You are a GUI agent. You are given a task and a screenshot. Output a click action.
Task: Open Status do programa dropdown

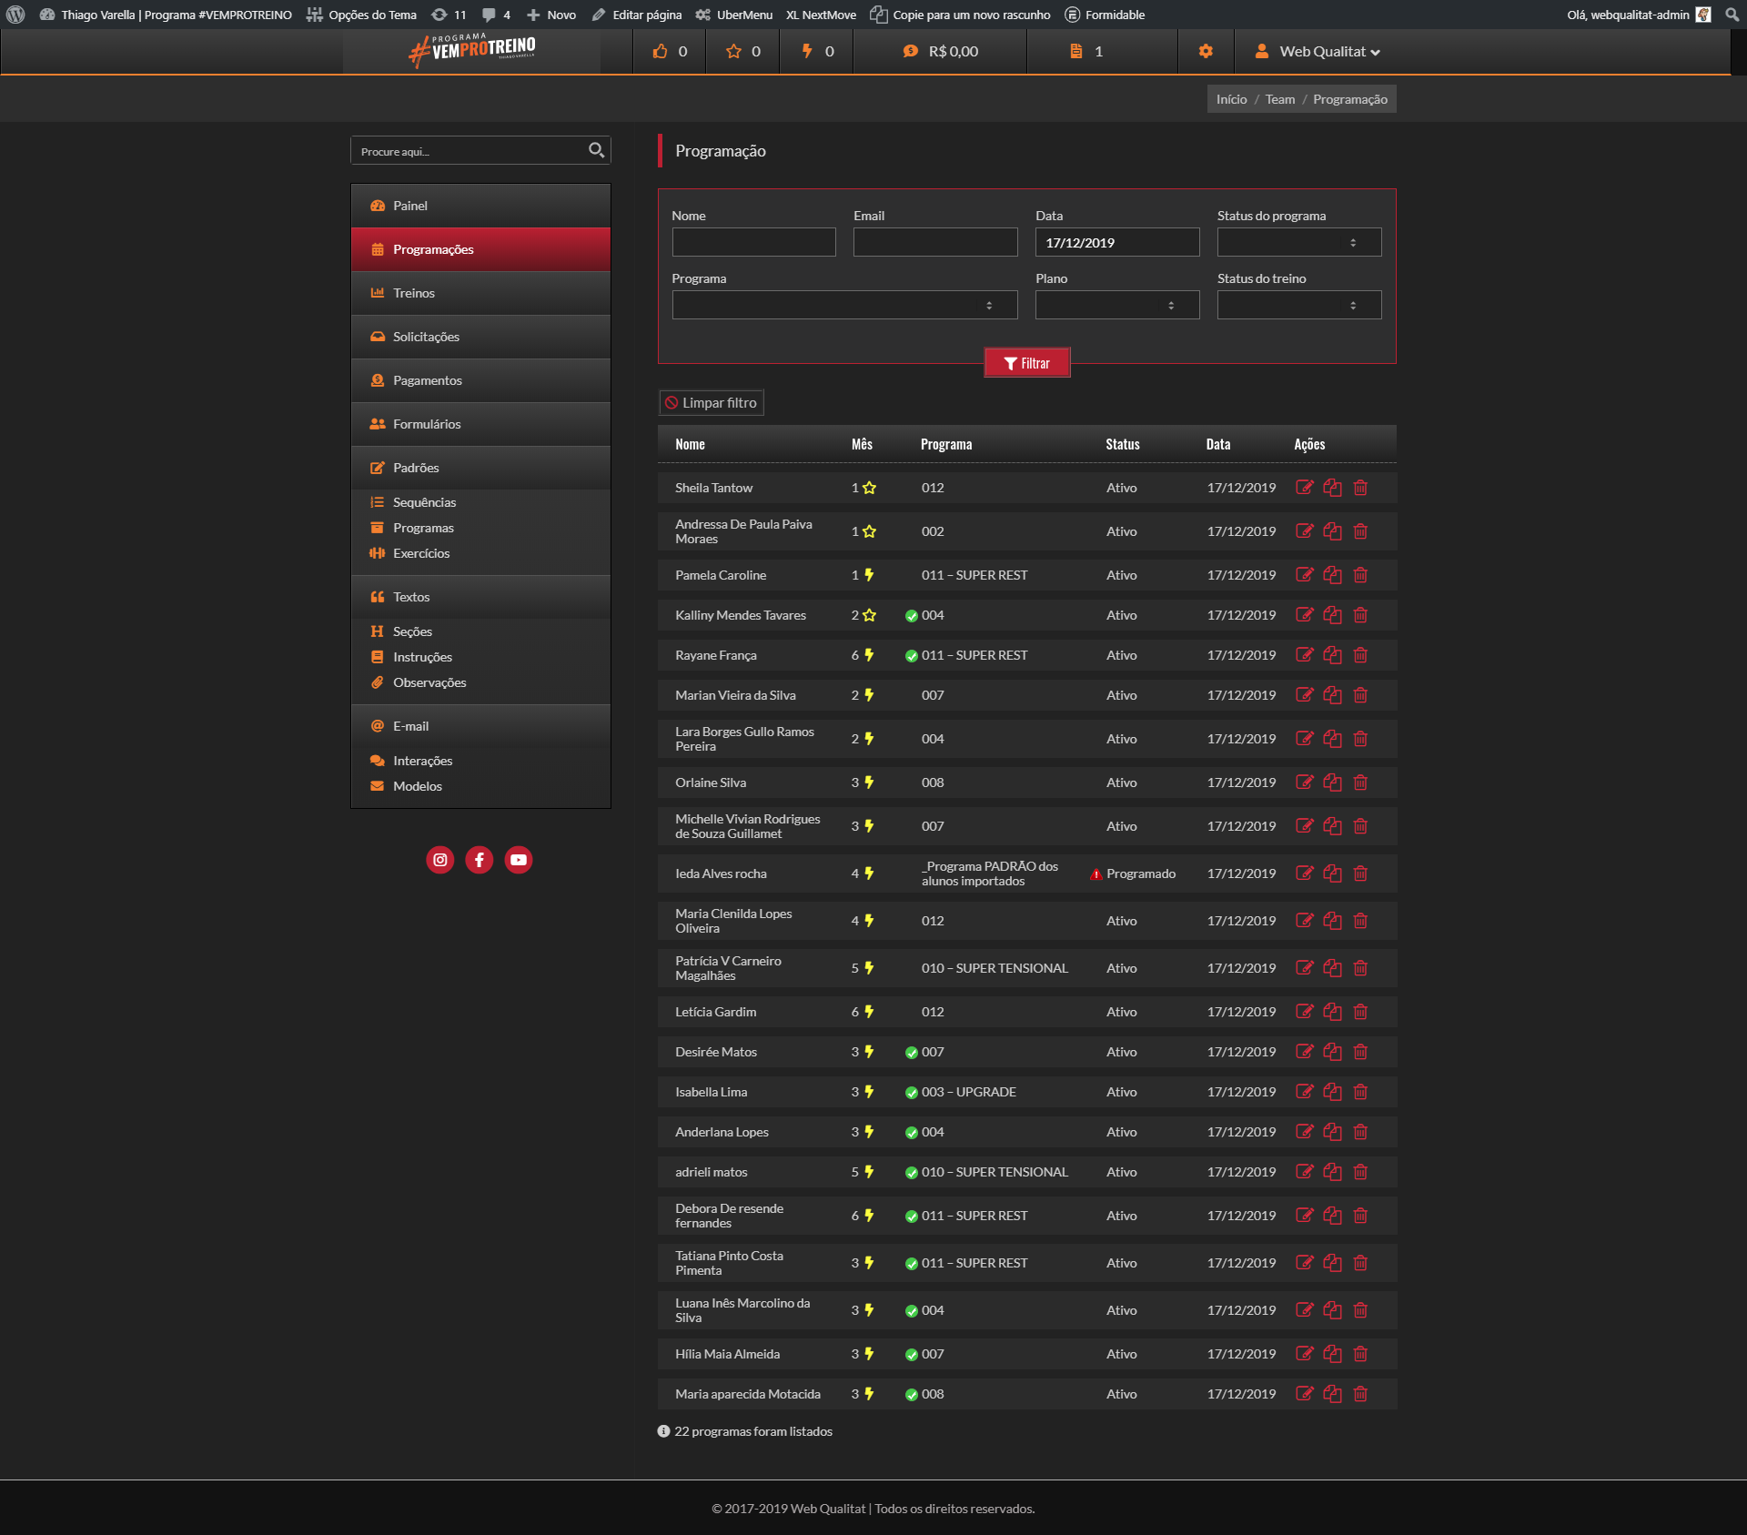click(x=1298, y=242)
